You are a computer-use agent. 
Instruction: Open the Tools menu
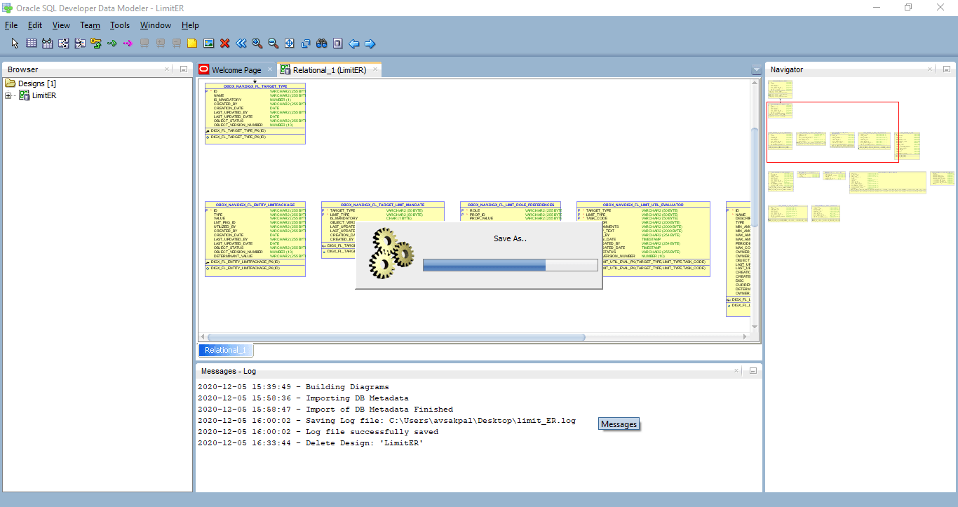120,25
